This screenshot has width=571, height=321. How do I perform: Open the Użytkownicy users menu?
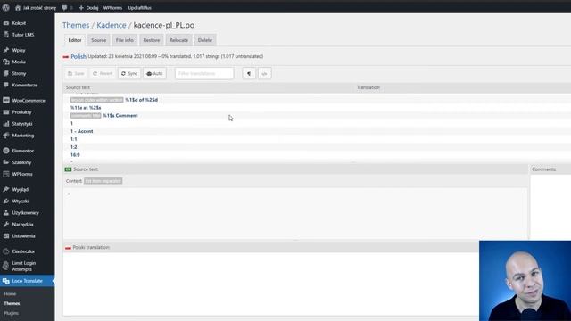25,212
